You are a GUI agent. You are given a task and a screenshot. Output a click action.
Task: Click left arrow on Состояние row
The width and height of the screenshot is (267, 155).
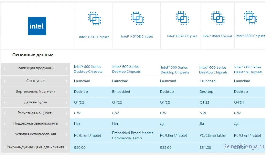(x=5, y=81)
